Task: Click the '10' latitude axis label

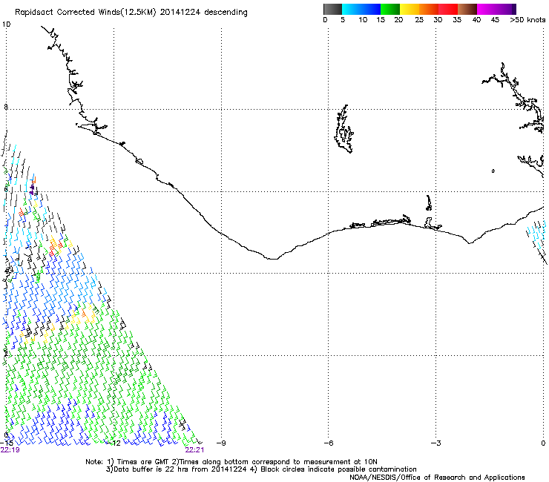Action: [x=6, y=24]
